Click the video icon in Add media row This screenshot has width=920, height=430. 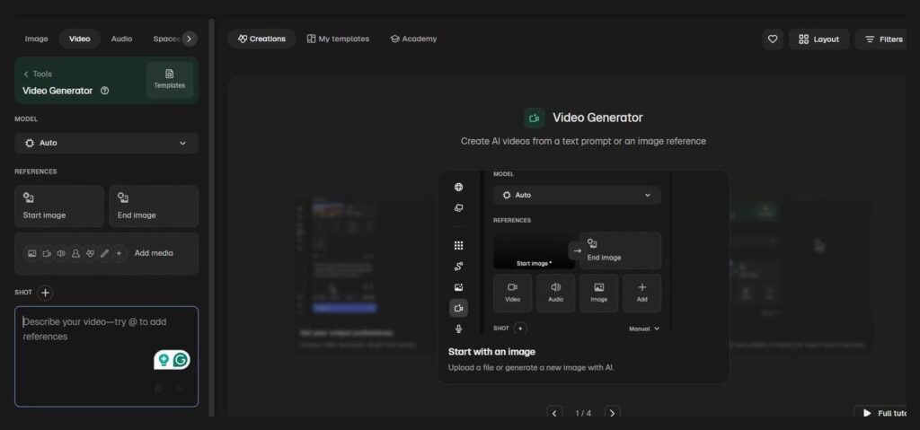point(47,253)
